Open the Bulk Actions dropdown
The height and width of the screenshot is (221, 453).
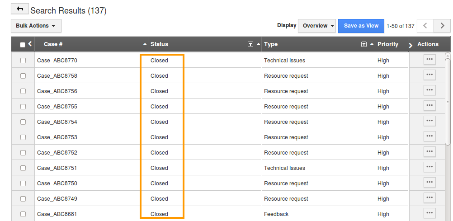36,26
